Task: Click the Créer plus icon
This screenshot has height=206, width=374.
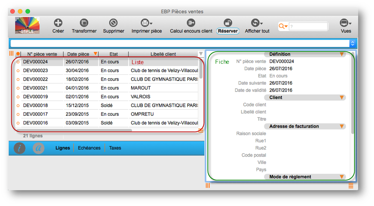Action: 58,23
